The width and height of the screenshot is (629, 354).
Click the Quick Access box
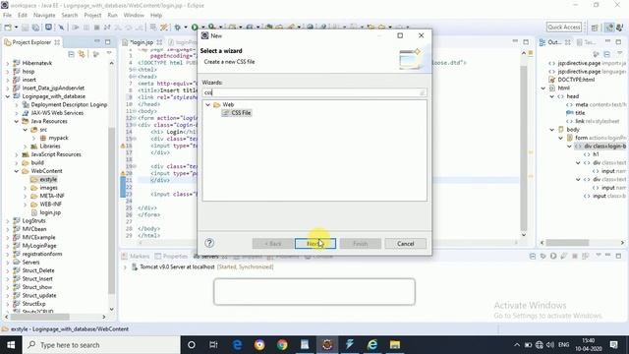click(x=564, y=27)
